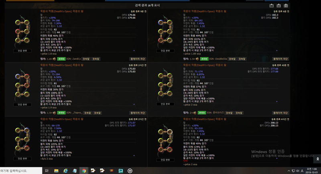Screen dimensions: 321x174
Task: Click the '~price 1.89 exa' note text
Action: 192,54
